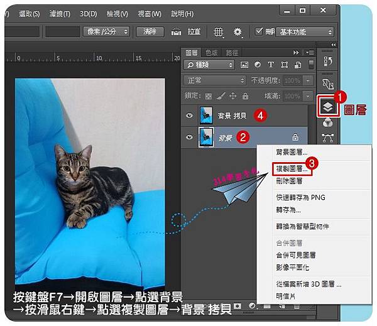Click the straighten level icon
The height and width of the screenshot is (326, 377).
(176, 32)
